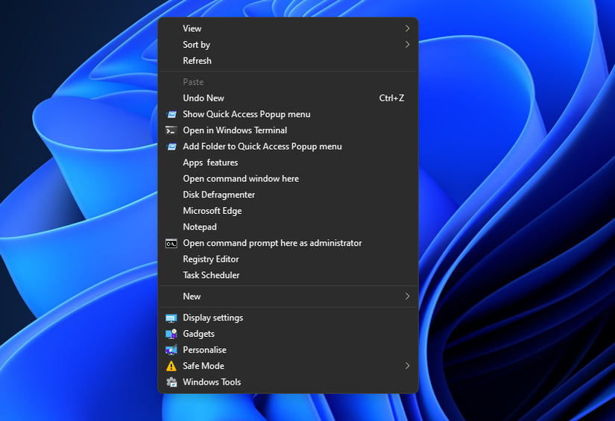
Task: Click the Gadgets icon
Action: pos(171,335)
